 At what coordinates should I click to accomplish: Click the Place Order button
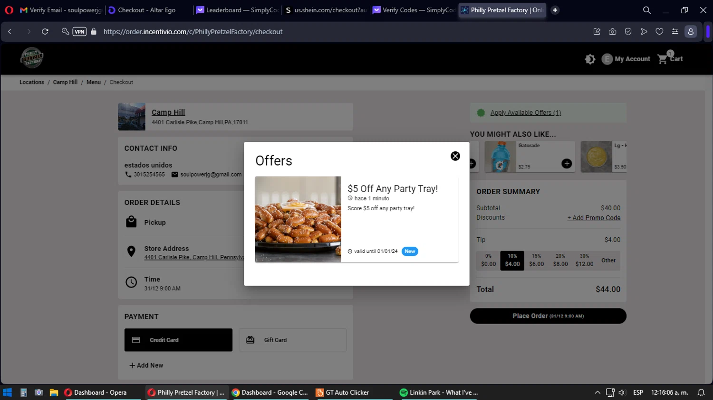coord(548,316)
